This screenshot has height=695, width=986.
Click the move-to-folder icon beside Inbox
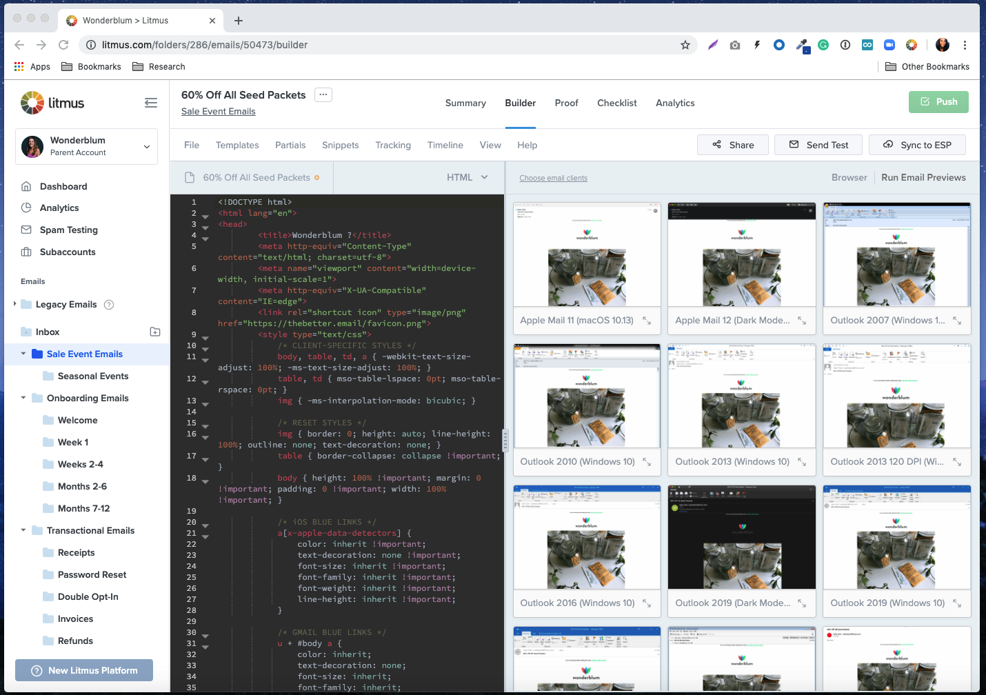156,332
